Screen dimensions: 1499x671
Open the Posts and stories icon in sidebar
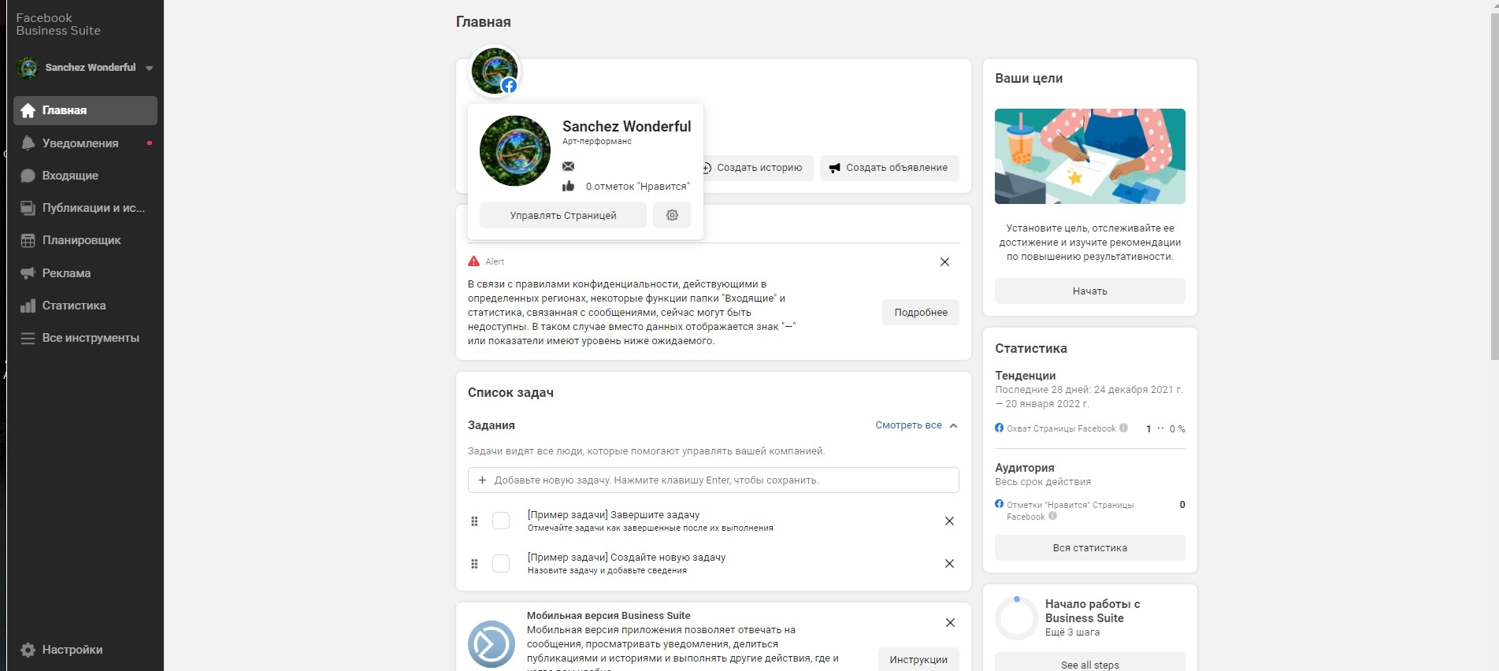click(28, 208)
